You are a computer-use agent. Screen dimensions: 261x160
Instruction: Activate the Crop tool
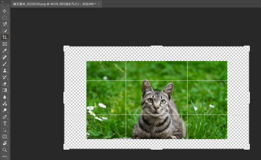(5, 37)
